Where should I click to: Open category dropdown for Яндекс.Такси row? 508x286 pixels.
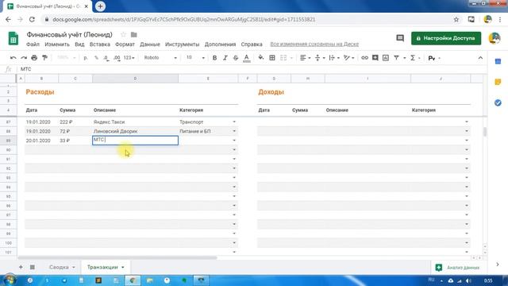234,122
